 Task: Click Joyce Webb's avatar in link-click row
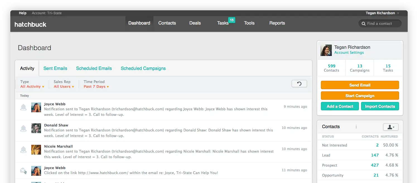click(36, 171)
